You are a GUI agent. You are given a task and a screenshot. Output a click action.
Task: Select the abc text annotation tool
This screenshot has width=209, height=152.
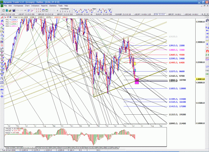pyautogui.click(x=2, y=90)
